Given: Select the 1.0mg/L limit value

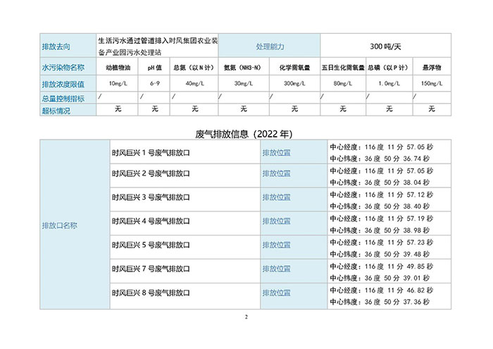Looking at the screenshot, I should [389, 83].
